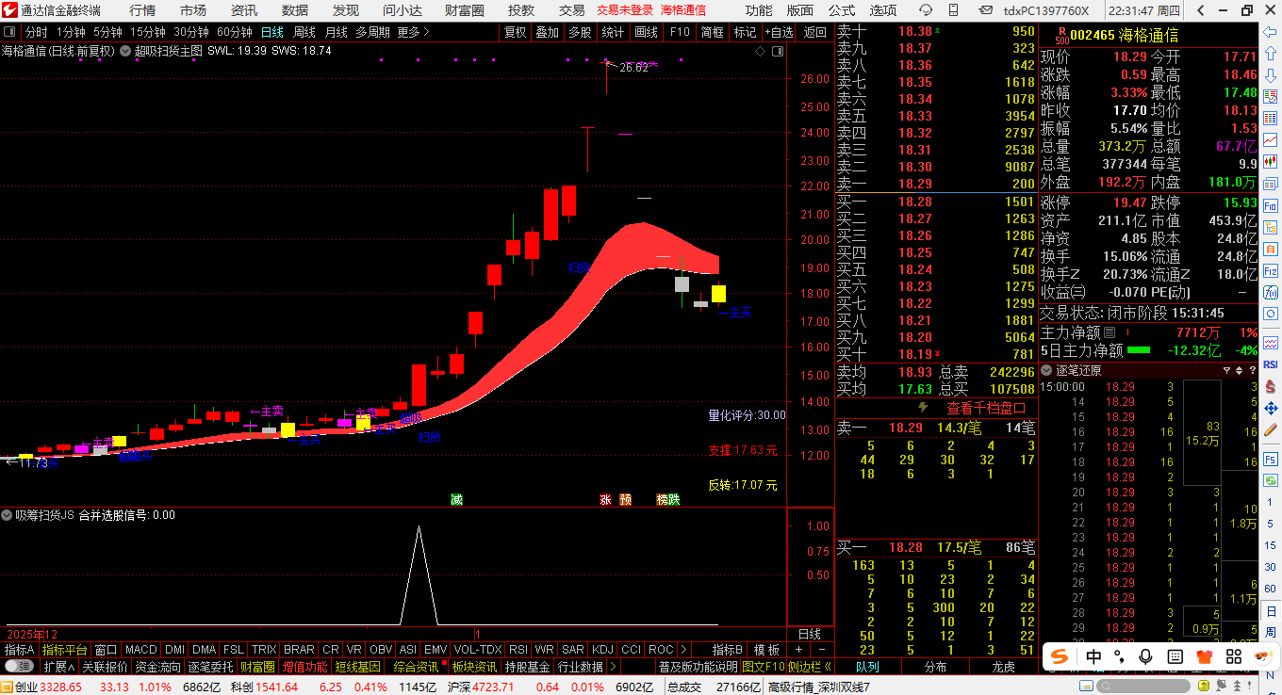Click the 交易未登录 status text
This screenshot has height=695, width=1282.
point(625,10)
